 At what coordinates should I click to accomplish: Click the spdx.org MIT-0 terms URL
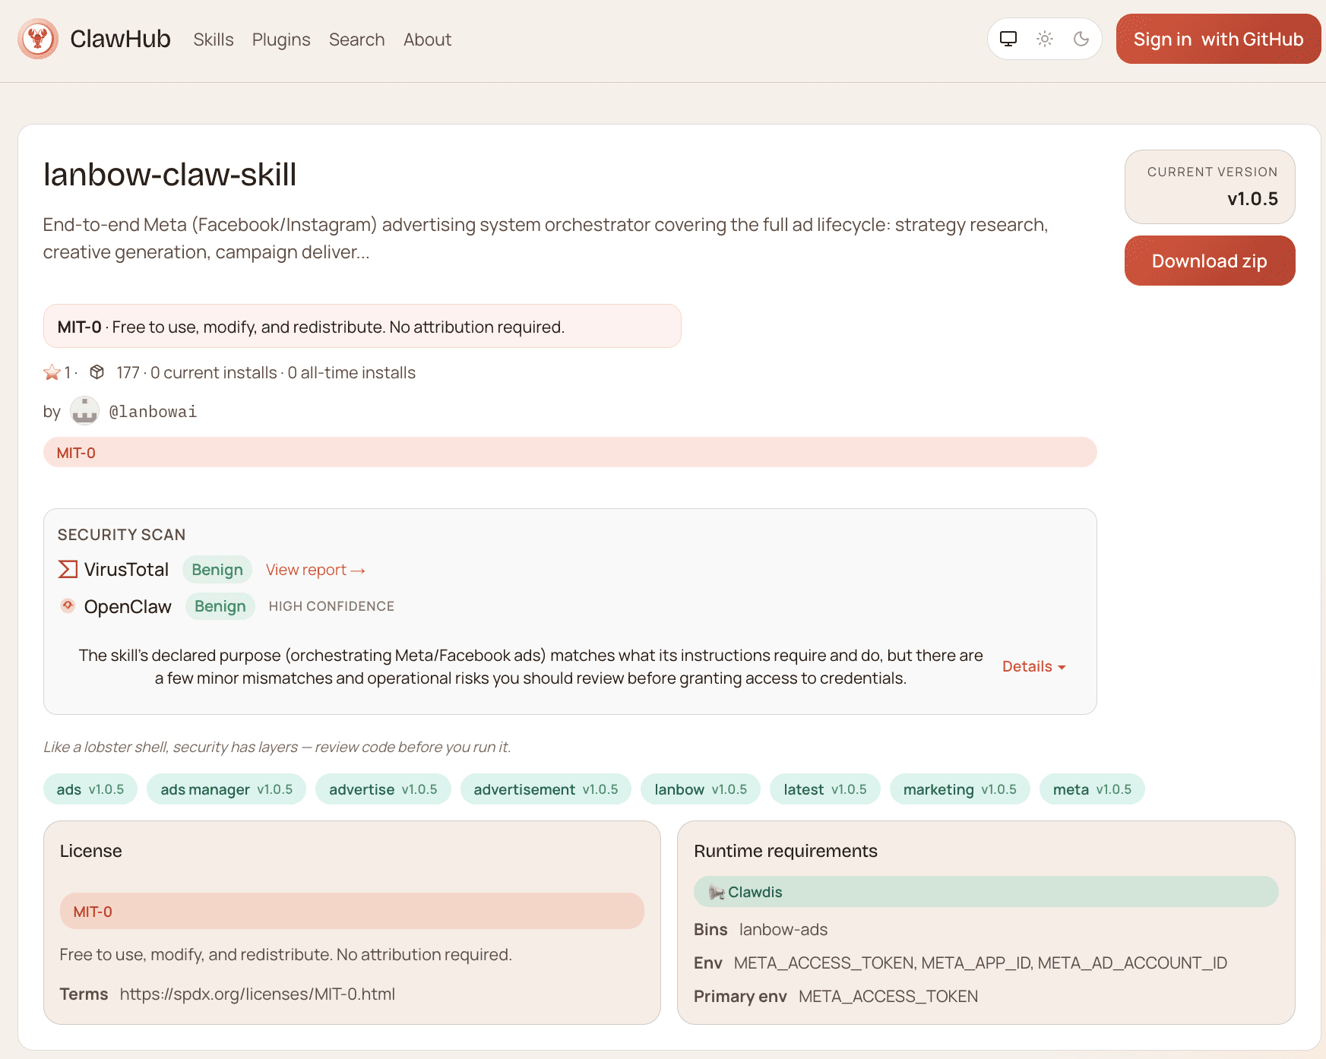point(258,994)
